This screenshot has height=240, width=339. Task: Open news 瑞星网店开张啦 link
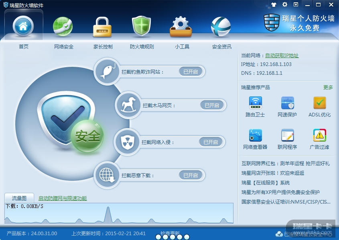pyautogui.click(x=273, y=173)
